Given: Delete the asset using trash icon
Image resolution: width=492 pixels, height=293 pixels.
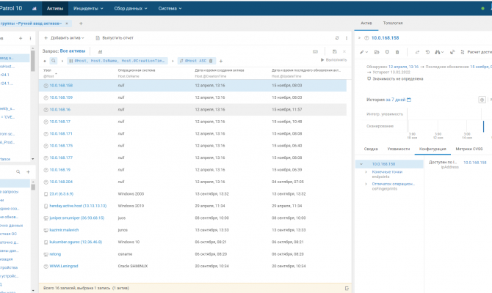Looking at the screenshot, I should click(x=397, y=52).
